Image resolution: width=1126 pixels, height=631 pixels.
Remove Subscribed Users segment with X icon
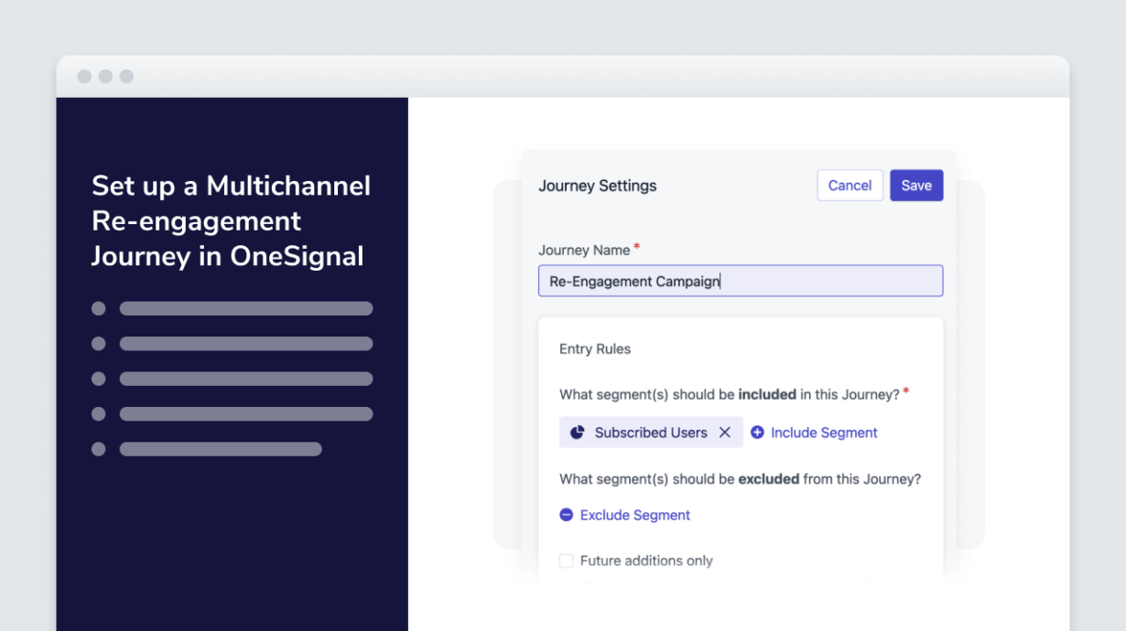point(725,433)
